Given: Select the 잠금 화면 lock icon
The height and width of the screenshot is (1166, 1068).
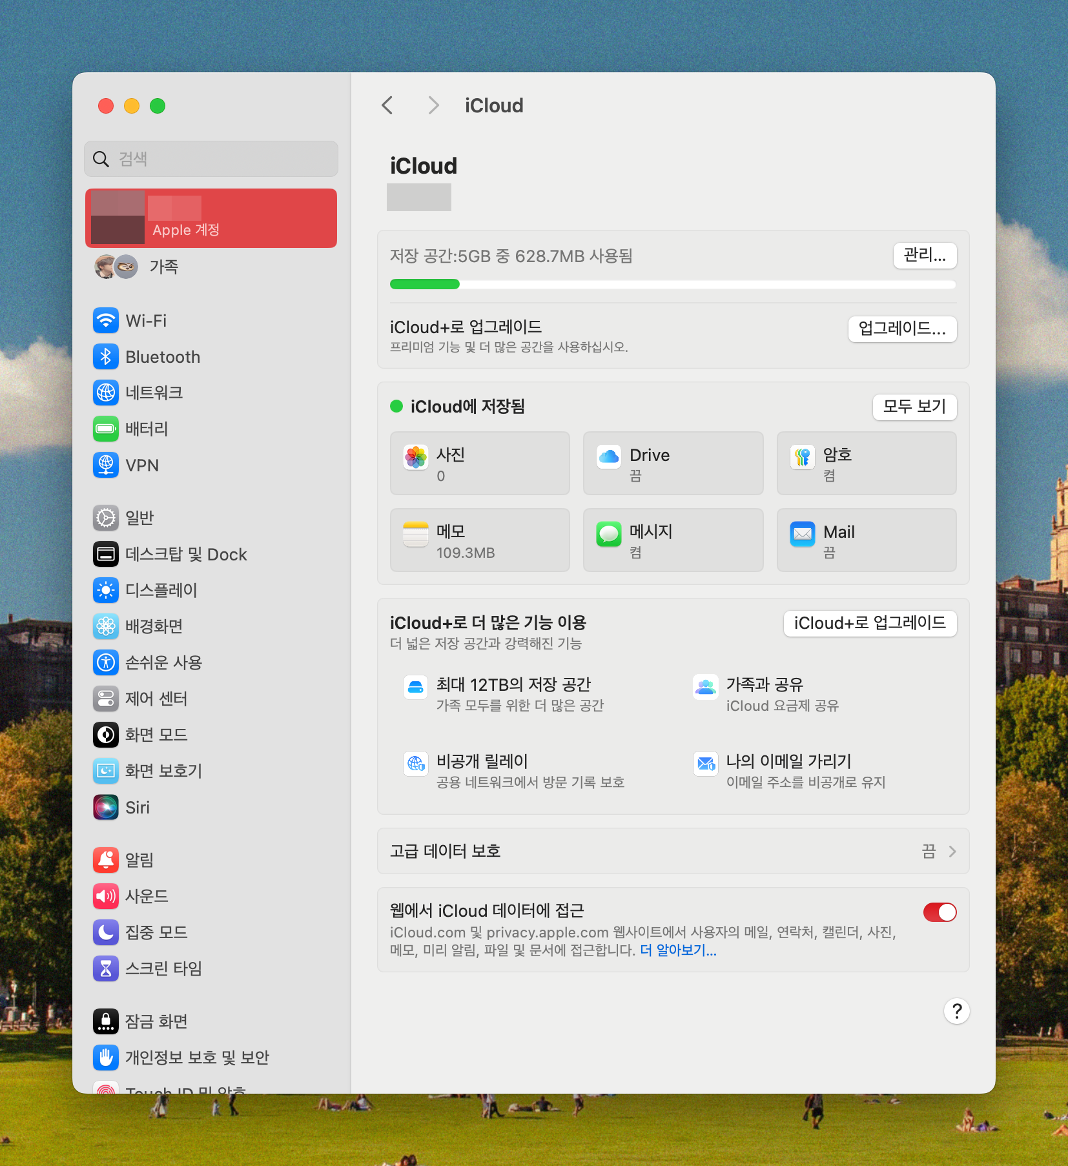Looking at the screenshot, I should (x=106, y=1021).
